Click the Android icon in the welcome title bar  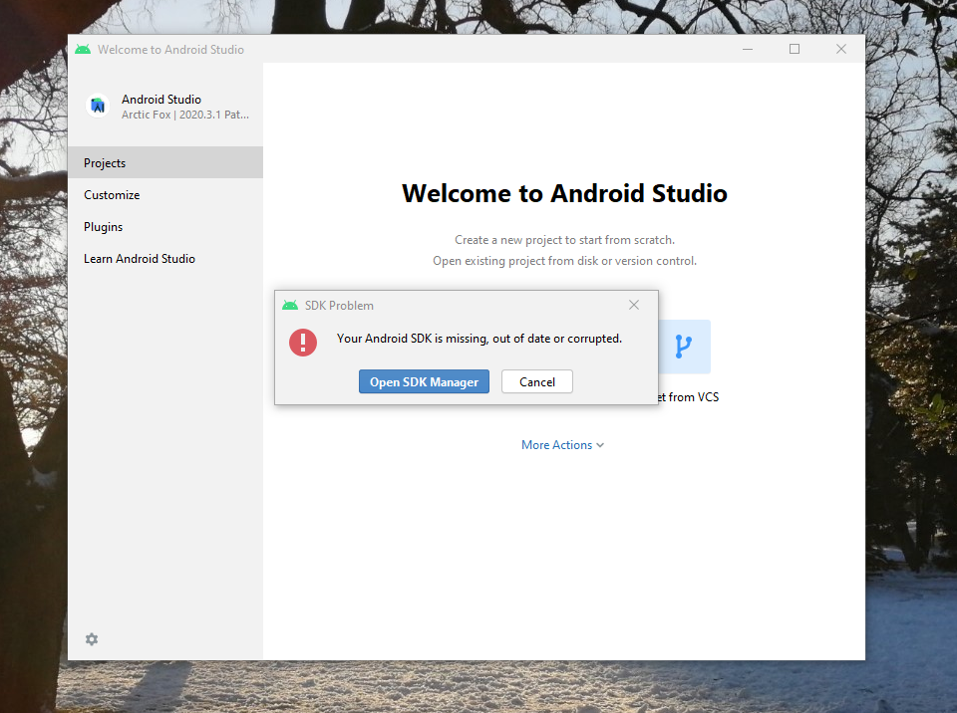tap(83, 50)
